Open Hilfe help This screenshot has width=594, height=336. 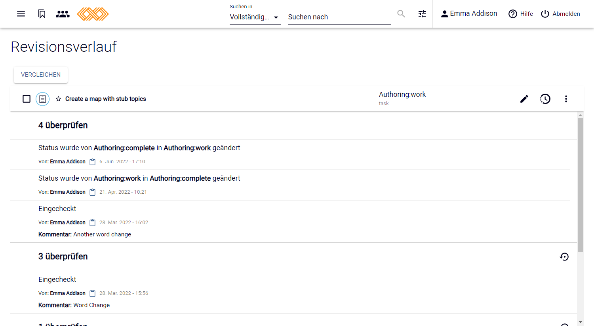pos(520,14)
